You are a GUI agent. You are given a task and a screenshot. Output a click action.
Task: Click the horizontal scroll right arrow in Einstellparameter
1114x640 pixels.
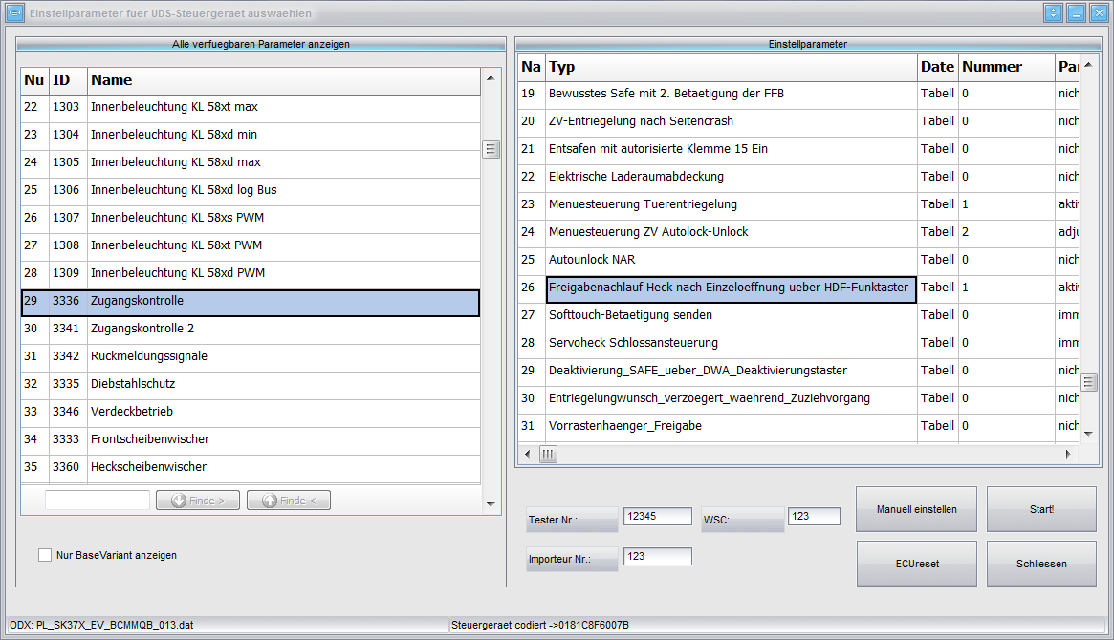pyautogui.click(x=1068, y=454)
